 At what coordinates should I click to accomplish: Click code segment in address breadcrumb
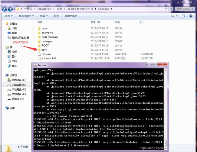(59, 9)
